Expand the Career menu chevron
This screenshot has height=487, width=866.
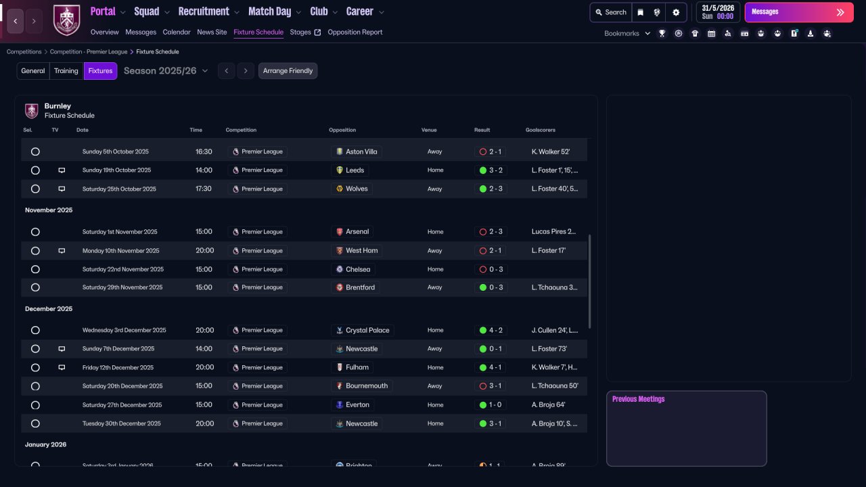381,12
